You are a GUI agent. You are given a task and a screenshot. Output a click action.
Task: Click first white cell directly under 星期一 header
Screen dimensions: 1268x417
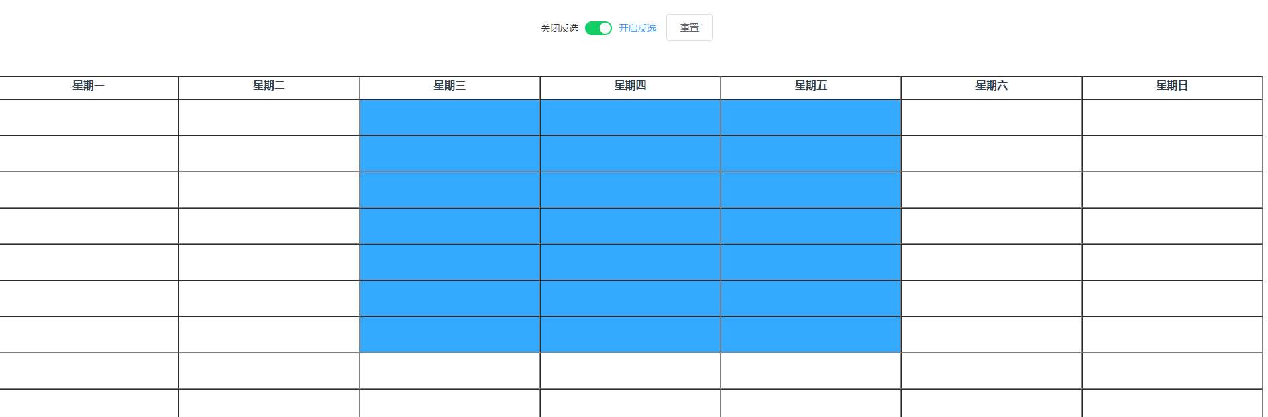point(89,117)
